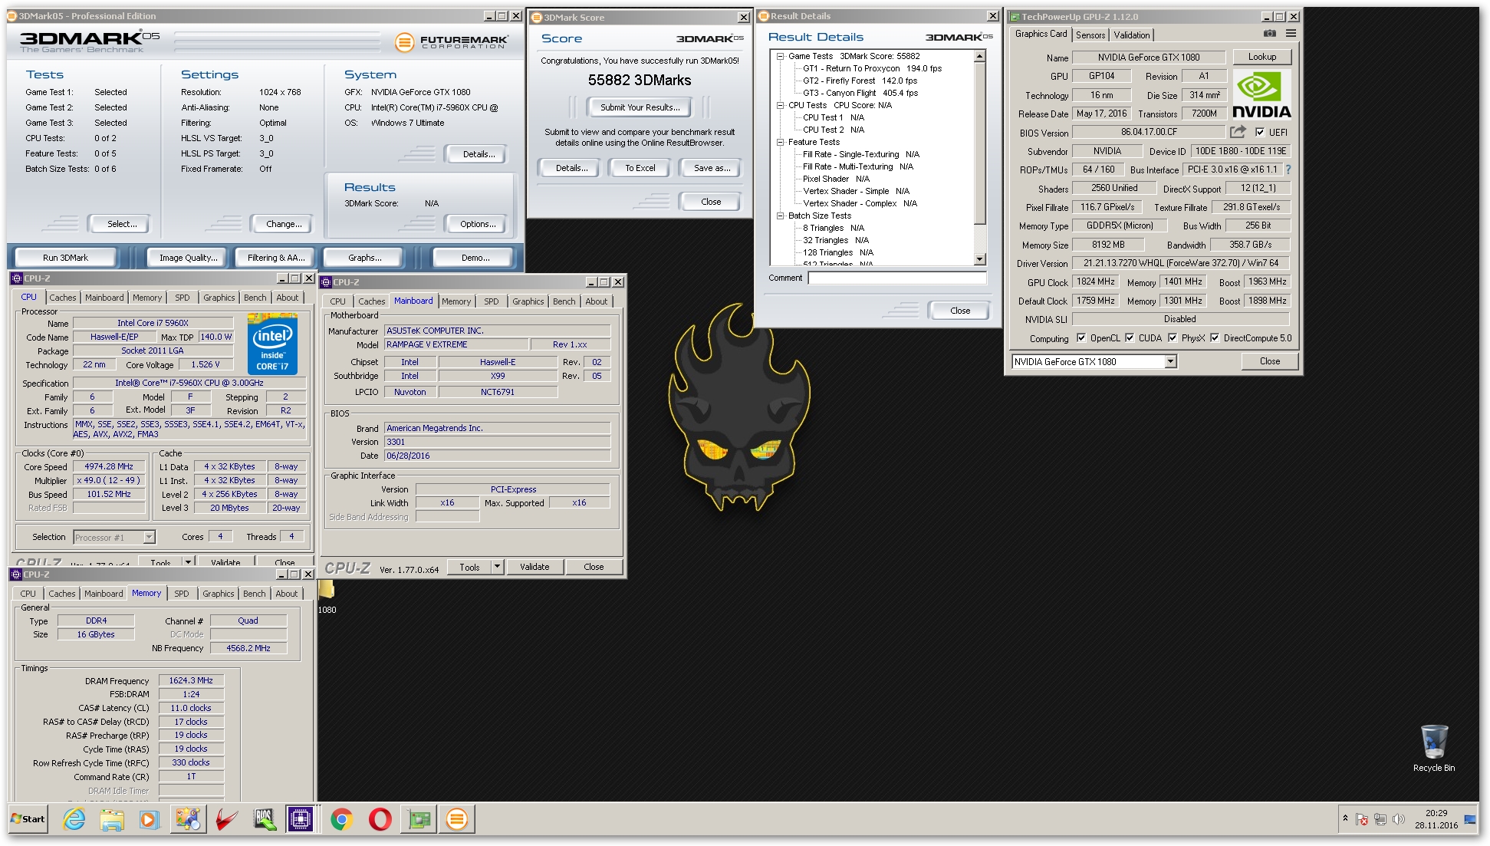1490x846 pixels.
Task: Open Google Chrome from the taskbar
Action: tap(342, 819)
